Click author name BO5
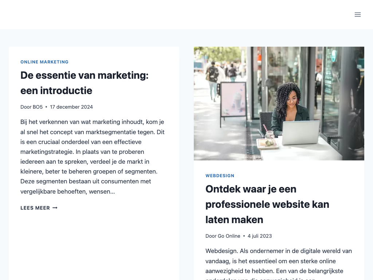Viewport: 373px width, 280px height. pyautogui.click(x=38, y=107)
